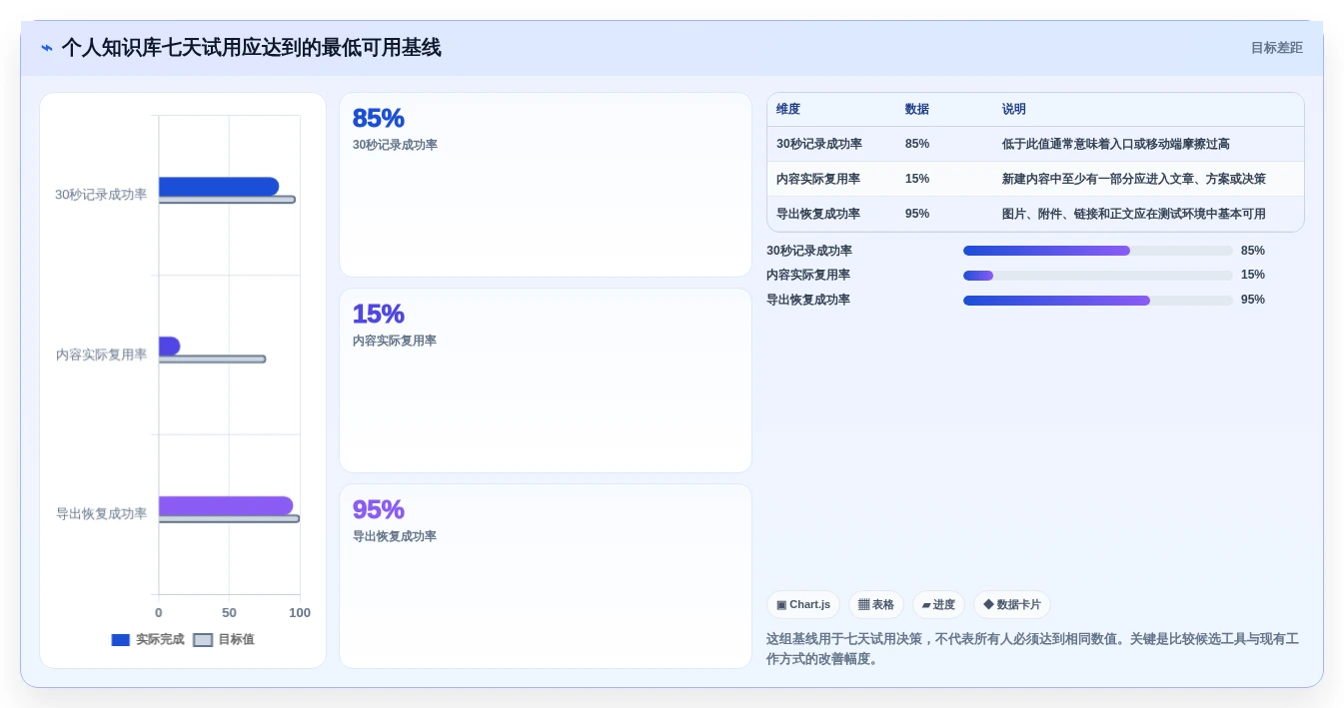Click the 30秒记录成功率 chart axis label
The width and height of the screenshot is (1344, 708).
(101, 195)
